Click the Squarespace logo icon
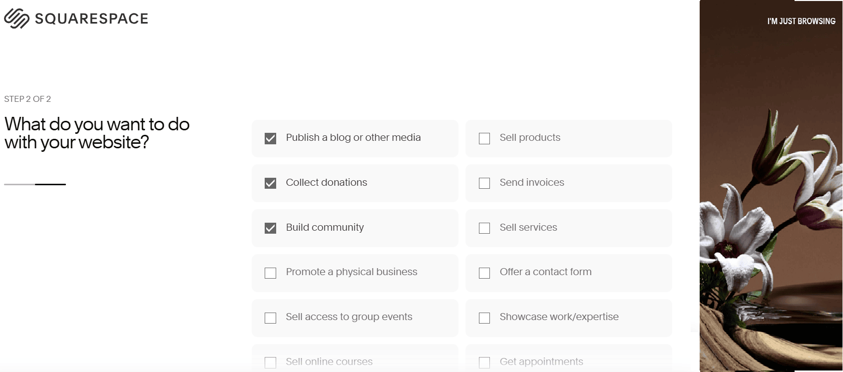This screenshot has height=372, width=843. coord(16,17)
